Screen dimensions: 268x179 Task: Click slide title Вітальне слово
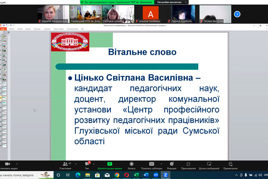[x=142, y=52]
